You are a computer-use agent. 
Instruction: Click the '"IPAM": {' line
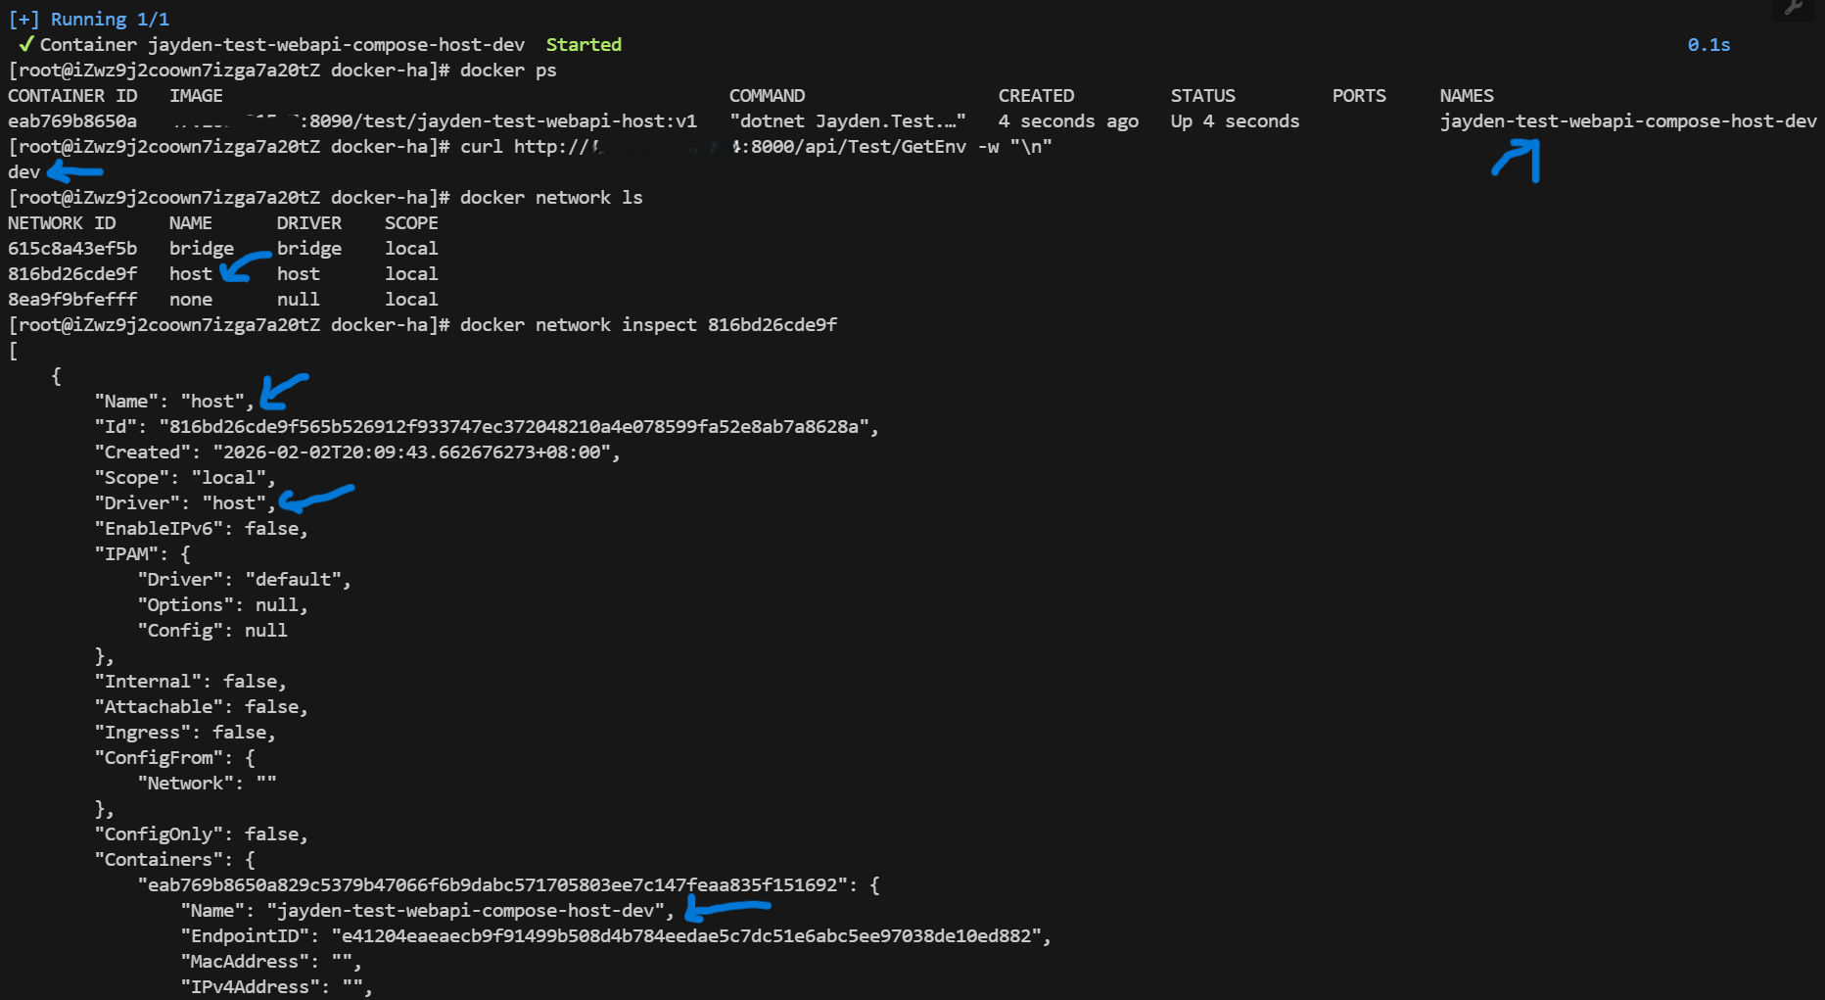pos(142,554)
